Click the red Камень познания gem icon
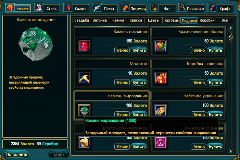The width and height of the screenshot is (240, 160). coord(84,46)
